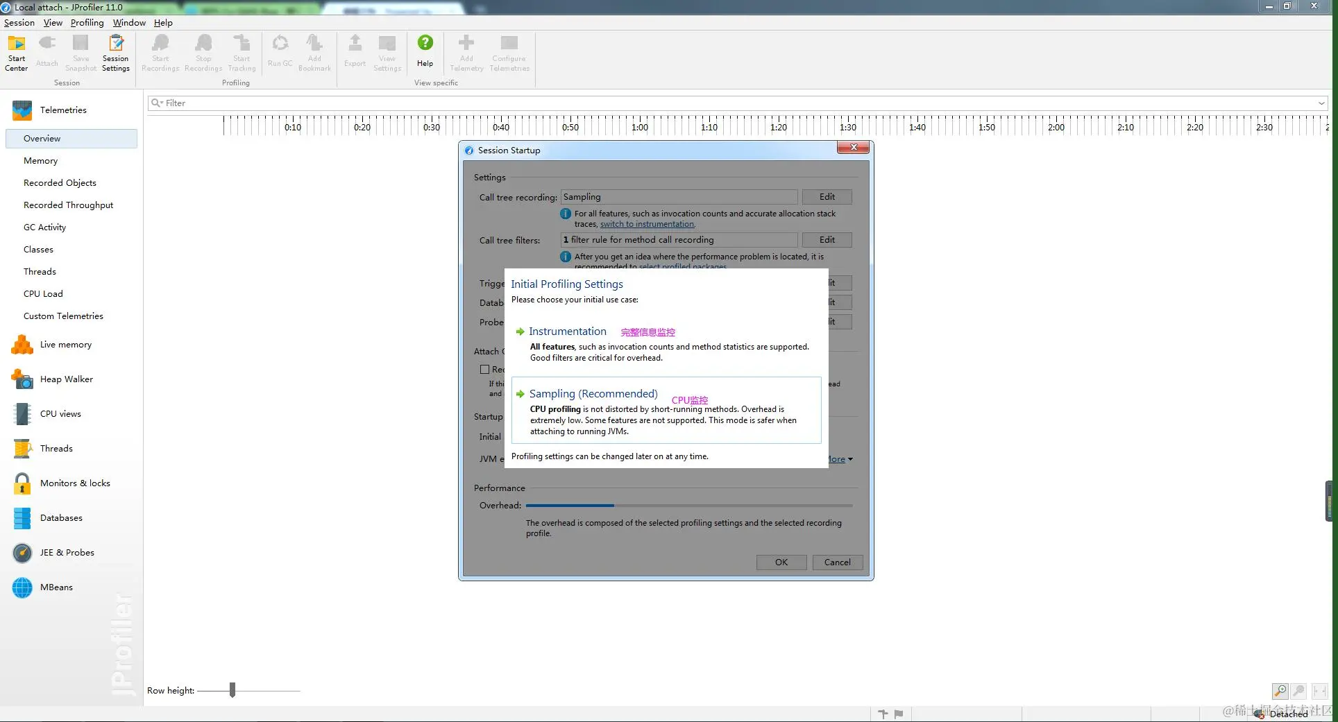Select Custom Telemetries in the sidebar

pyautogui.click(x=63, y=316)
